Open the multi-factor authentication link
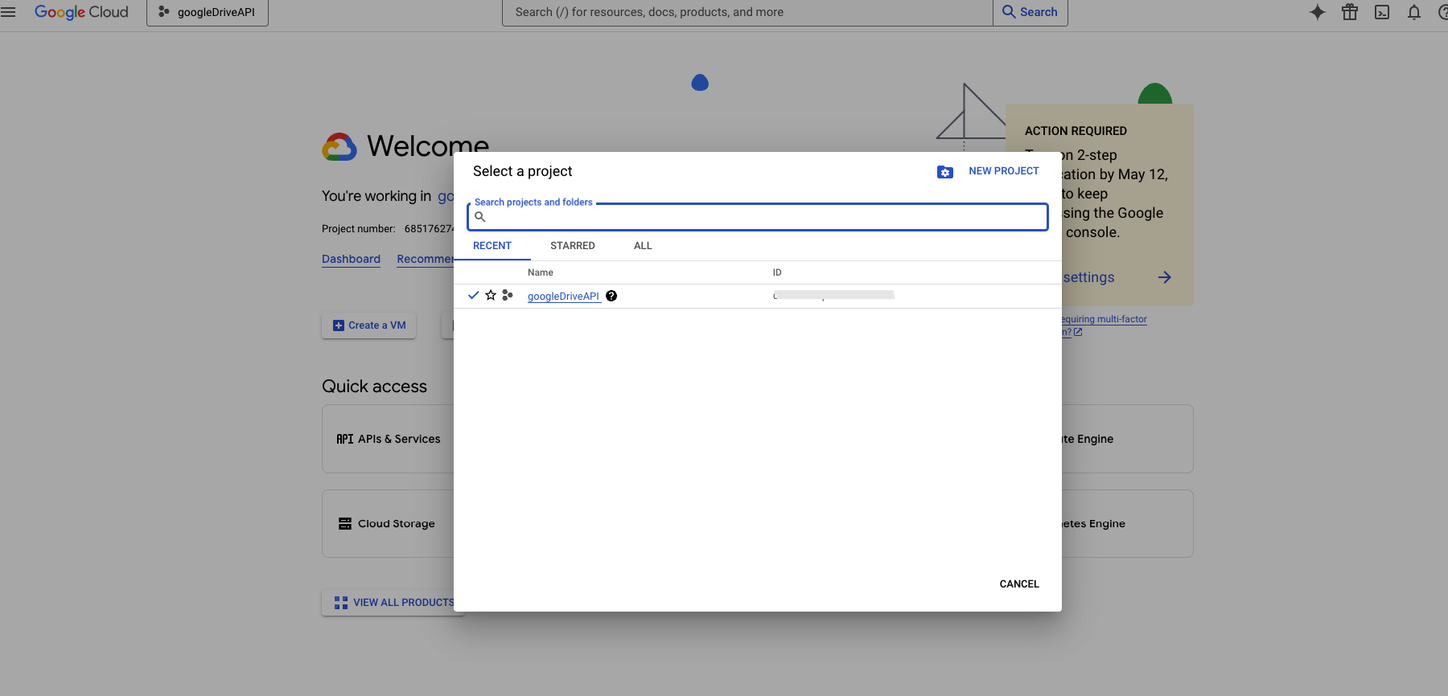The height and width of the screenshot is (696, 1448). pyautogui.click(x=1104, y=325)
